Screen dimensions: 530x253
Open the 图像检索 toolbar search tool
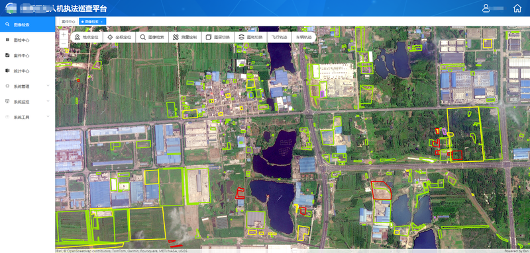coord(152,37)
